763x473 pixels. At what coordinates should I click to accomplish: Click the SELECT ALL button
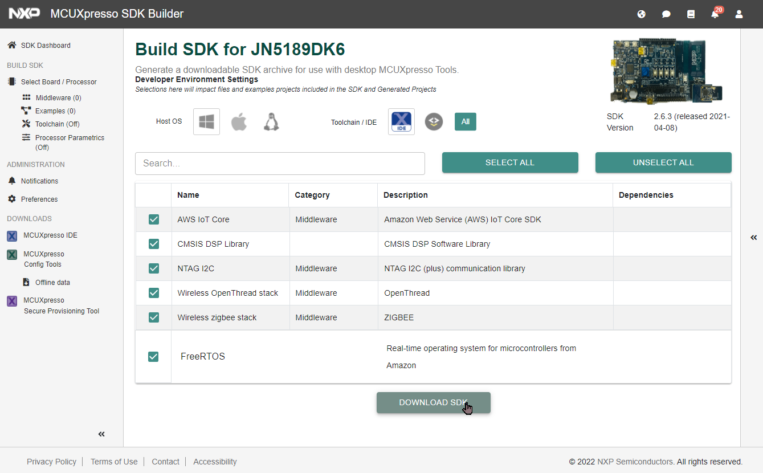click(510, 162)
